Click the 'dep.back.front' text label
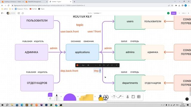 [69, 71]
